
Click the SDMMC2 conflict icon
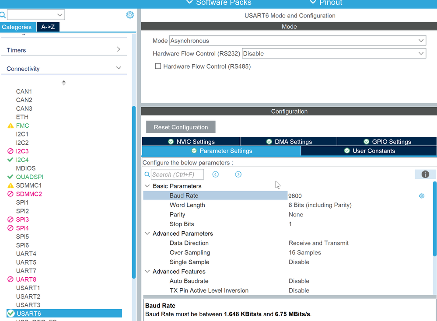[10, 194]
